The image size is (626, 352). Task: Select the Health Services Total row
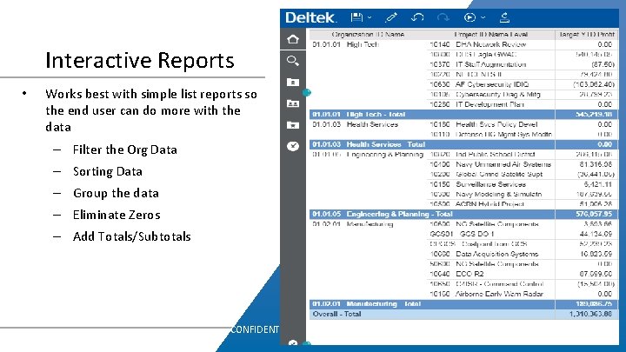[463, 144]
